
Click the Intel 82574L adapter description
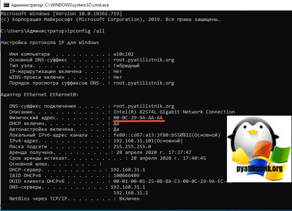click(x=174, y=112)
